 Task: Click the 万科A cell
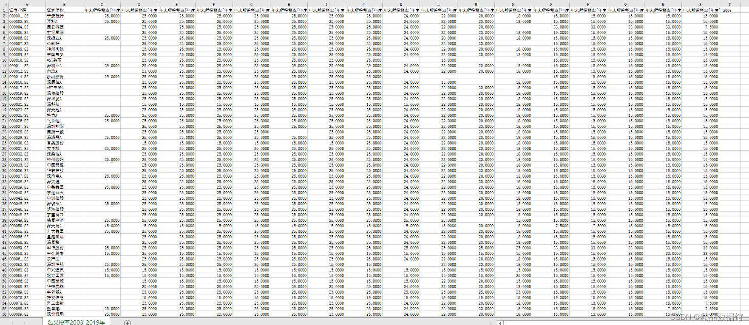[x=65, y=21]
